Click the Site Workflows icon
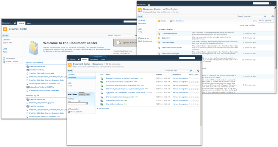The height and width of the screenshot is (147, 278). pos(171,21)
